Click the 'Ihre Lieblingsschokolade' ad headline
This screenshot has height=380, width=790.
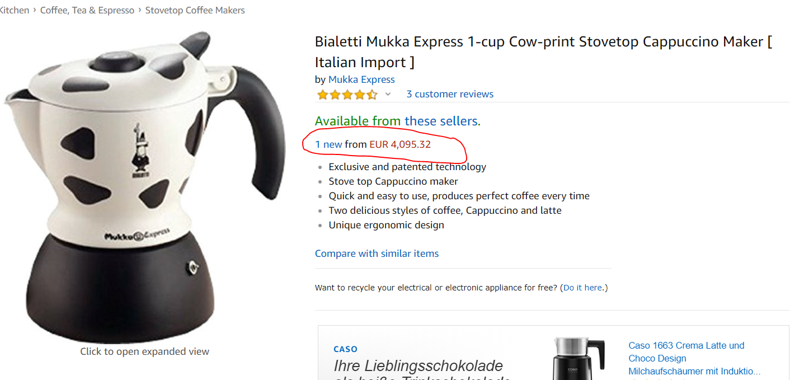pos(418,366)
